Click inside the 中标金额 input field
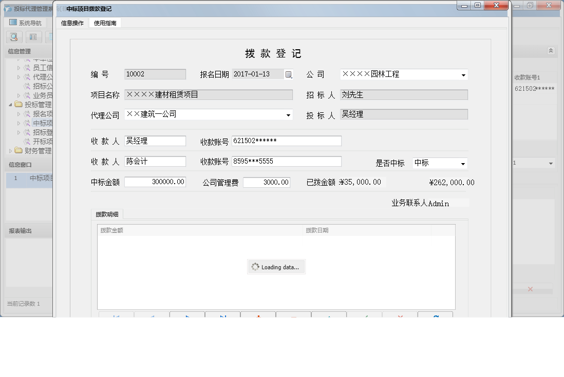Screen dimensions: 564x377 154,181
